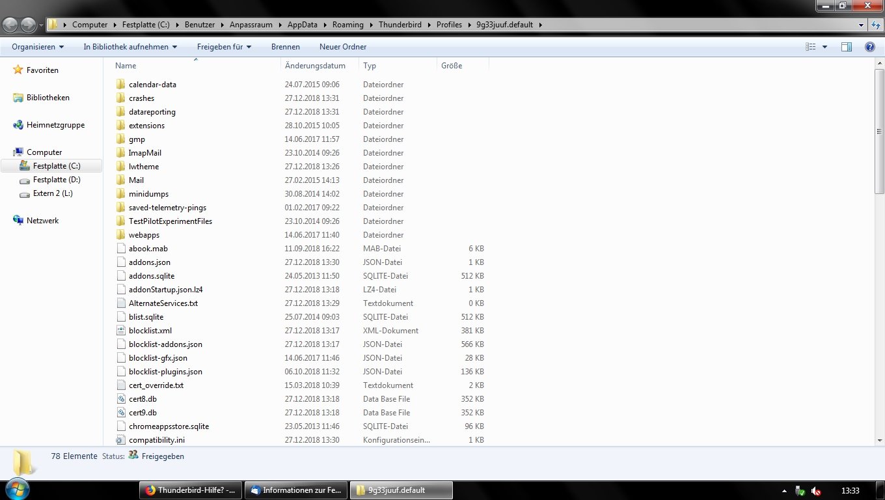Expand the arrow after Roaming in the address bar

(x=372, y=25)
